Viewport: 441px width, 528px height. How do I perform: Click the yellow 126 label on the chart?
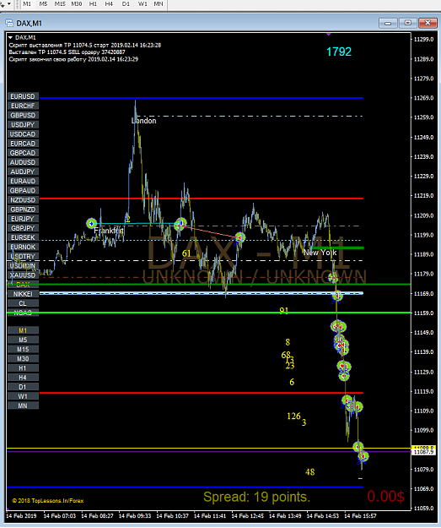pos(293,416)
